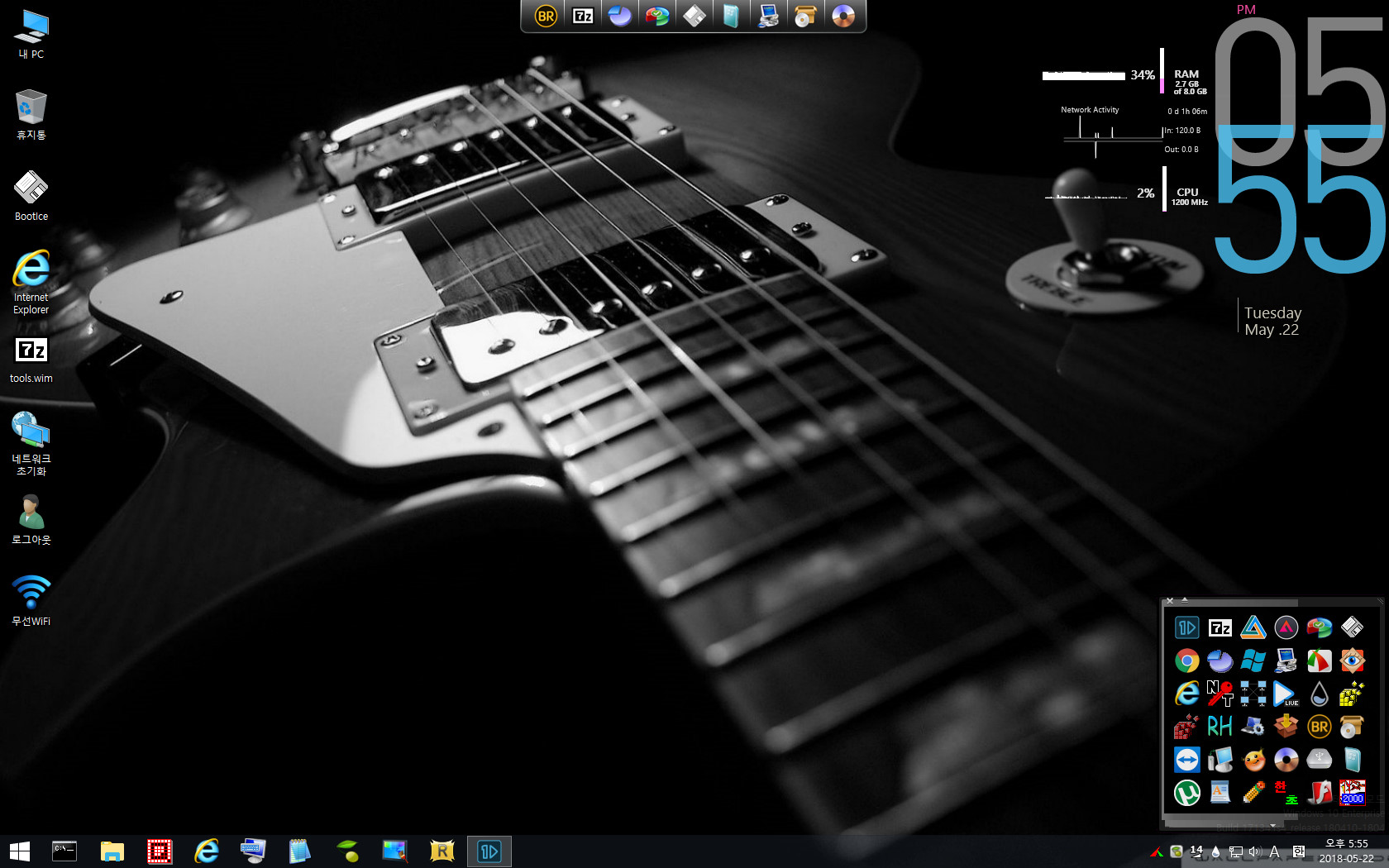The width and height of the screenshot is (1389, 868).
Task: Open the 2000 labeled icon in launcher panel
Action: click(x=1353, y=793)
